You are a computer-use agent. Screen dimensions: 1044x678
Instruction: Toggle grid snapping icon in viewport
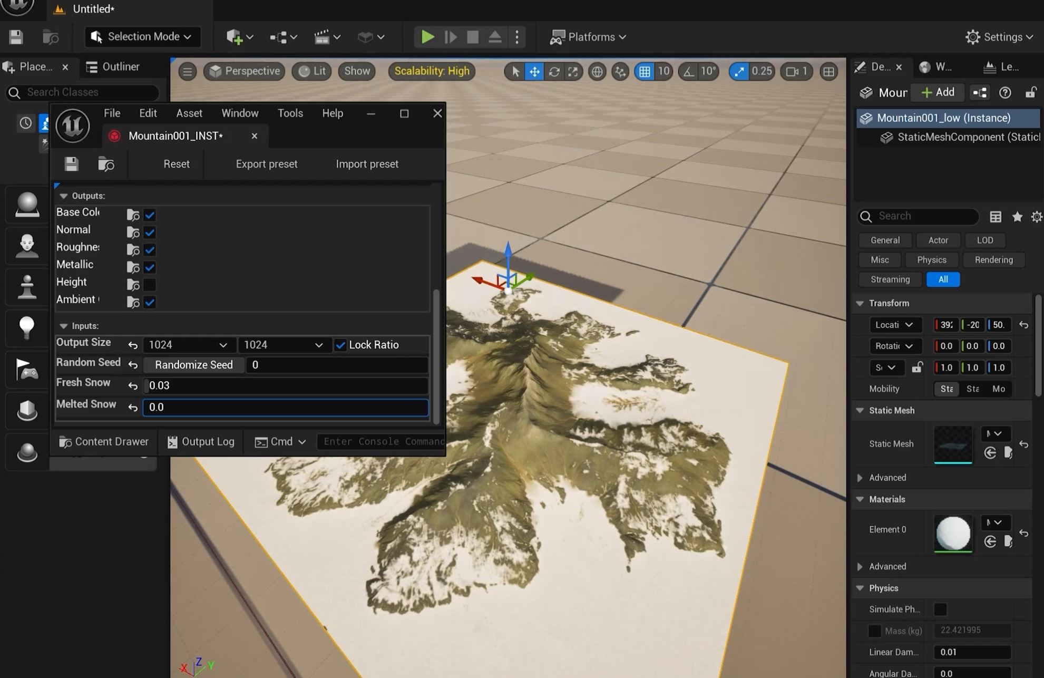(644, 72)
